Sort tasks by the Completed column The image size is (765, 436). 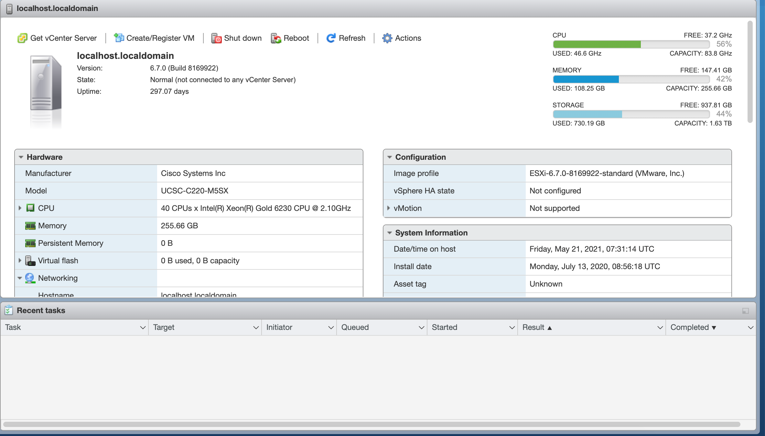pyautogui.click(x=693, y=327)
